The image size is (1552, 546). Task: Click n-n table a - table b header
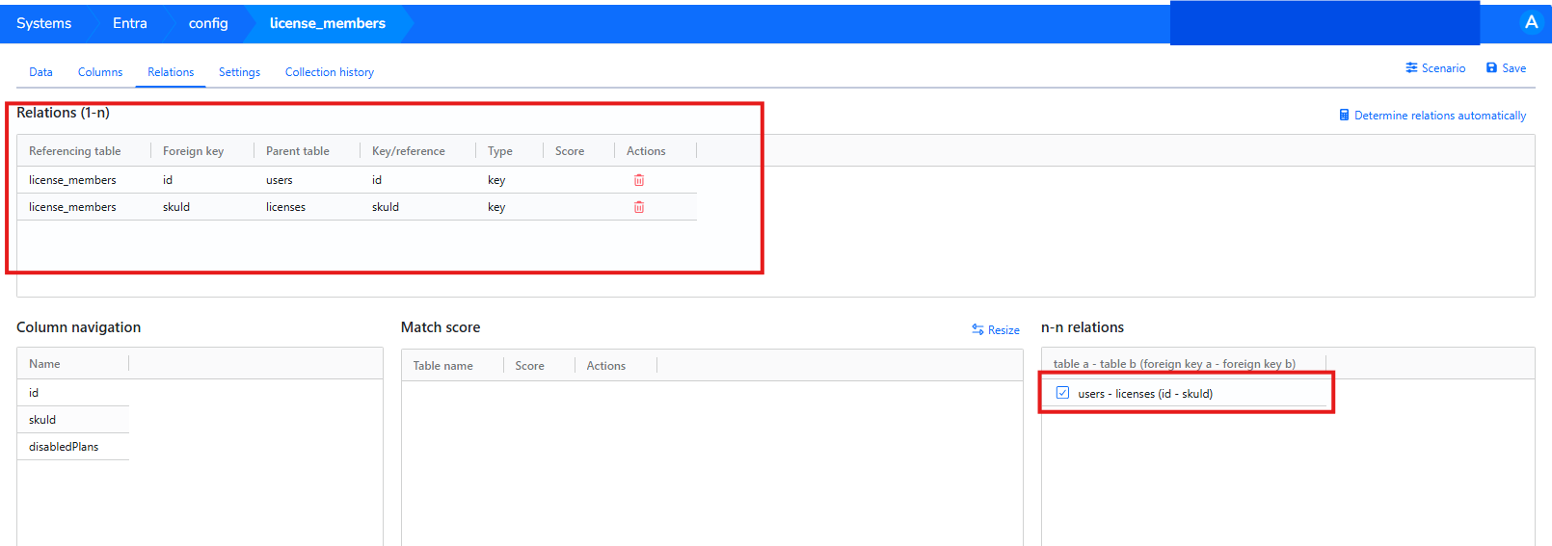(1174, 364)
